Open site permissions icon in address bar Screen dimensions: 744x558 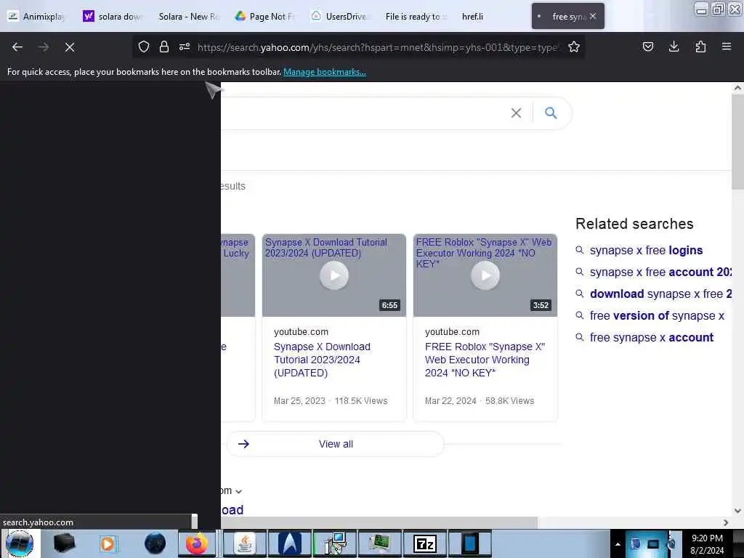tap(185, 46)
